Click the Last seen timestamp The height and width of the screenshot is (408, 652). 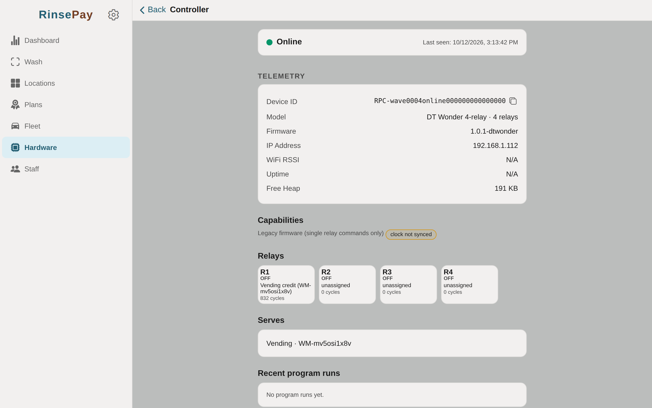[470, 42]
